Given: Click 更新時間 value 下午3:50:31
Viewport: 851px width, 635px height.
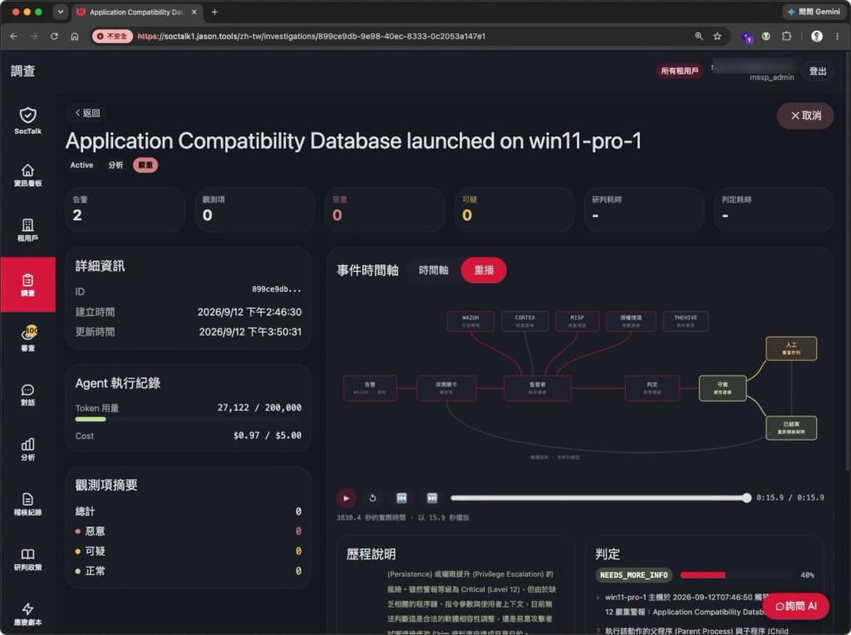Looking at the screenshot, I should pos(249,332).
